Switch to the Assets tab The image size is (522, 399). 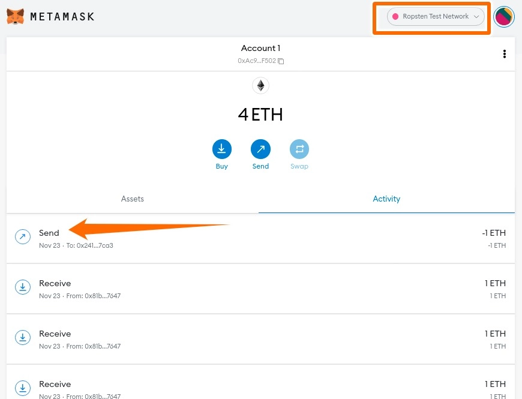point(132,199)
